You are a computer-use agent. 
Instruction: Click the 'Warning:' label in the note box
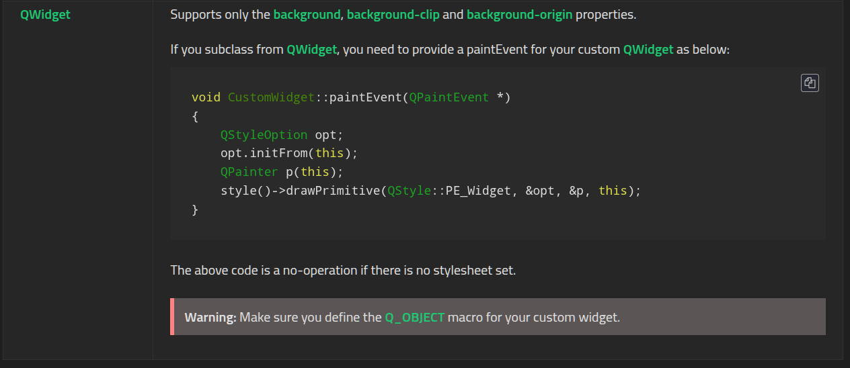[x=210, y=317]
